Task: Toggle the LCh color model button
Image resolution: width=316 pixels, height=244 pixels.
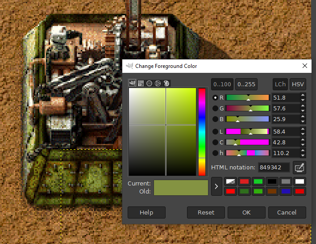Action: click(280, 84)
